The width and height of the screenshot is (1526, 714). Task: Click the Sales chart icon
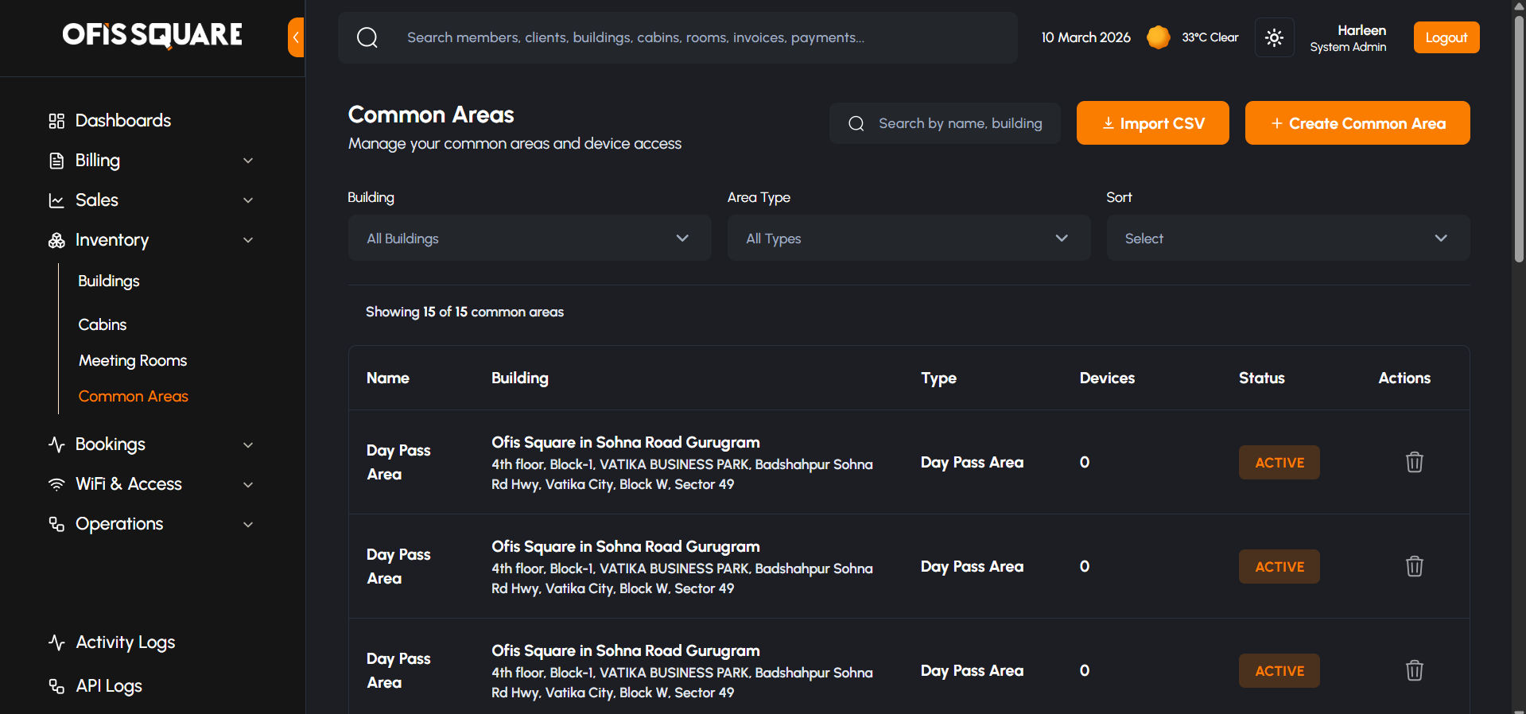(x=56, y=200)
